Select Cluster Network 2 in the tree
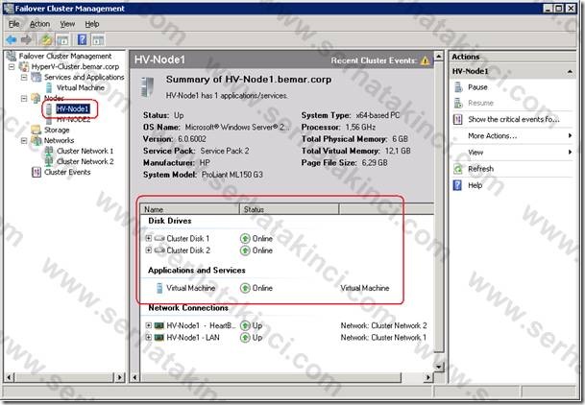 (x=85, y=161)
